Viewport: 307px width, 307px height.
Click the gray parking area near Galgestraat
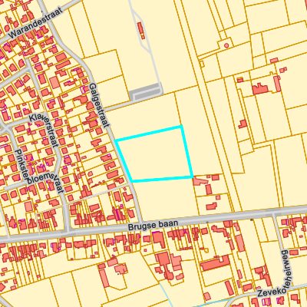(x=146, y=92)
